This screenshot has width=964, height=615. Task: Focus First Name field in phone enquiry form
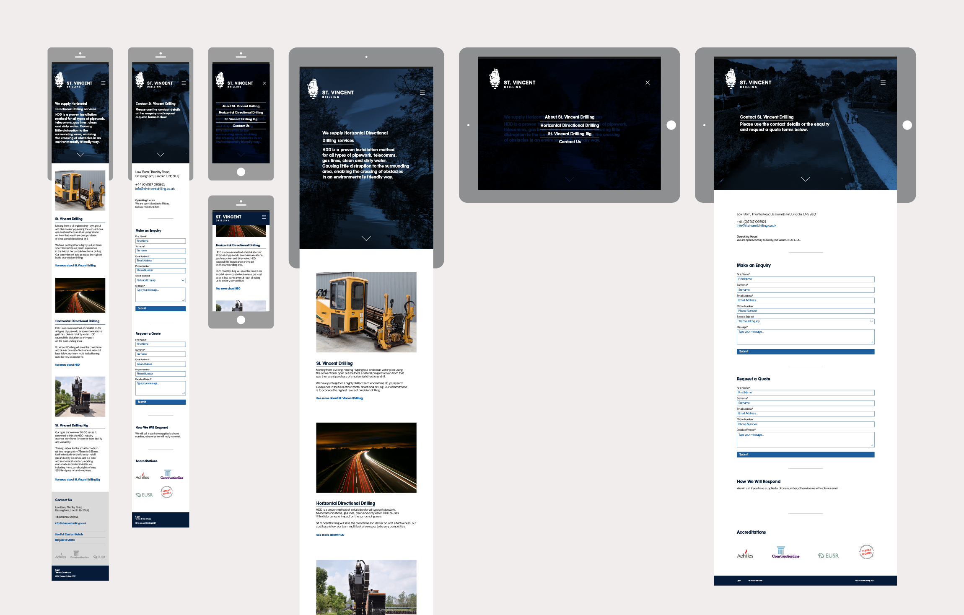click(161, 241)
